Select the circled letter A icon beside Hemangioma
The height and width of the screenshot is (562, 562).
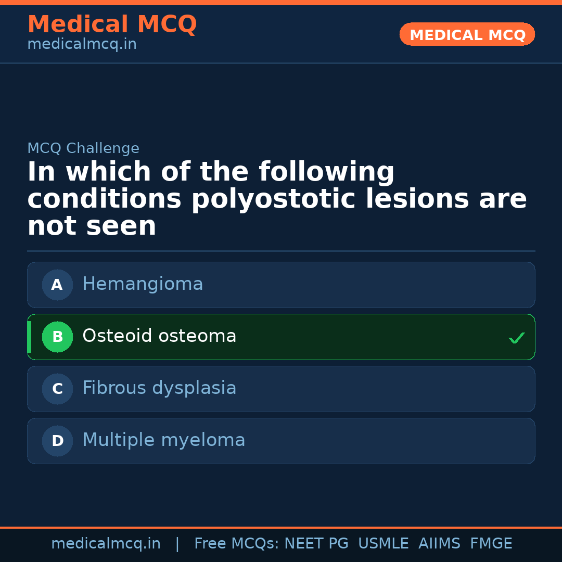(x=57, y=285)
